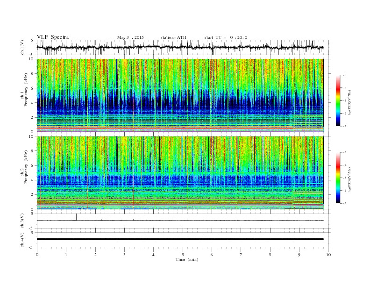Click the 'start UT = 0 : 20: 0' label
The width and height of the screenshot is (370, 286).
click(226, 37)
